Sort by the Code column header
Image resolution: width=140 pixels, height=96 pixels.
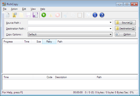click(43, 77)
